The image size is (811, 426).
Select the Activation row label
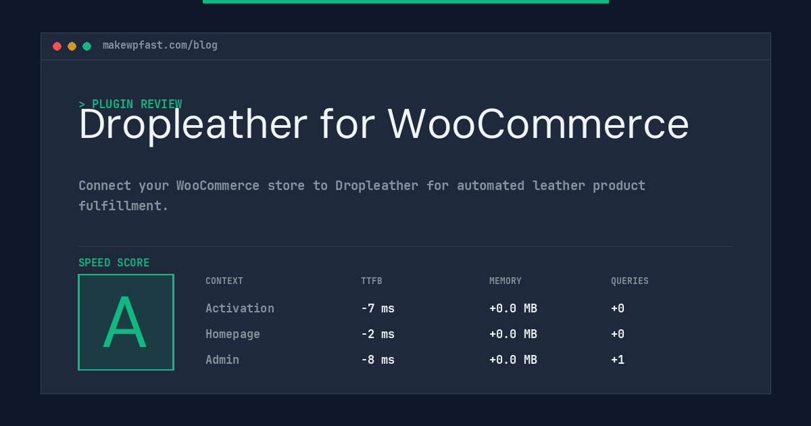tap(240, 308)
